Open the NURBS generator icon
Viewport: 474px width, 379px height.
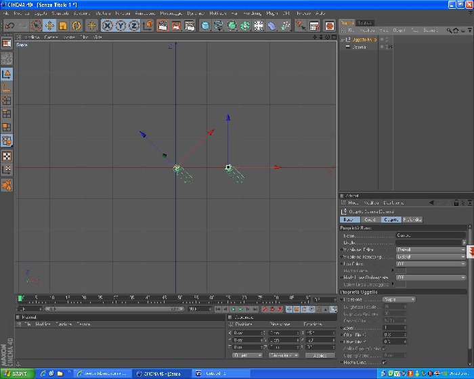click(232, 26)
